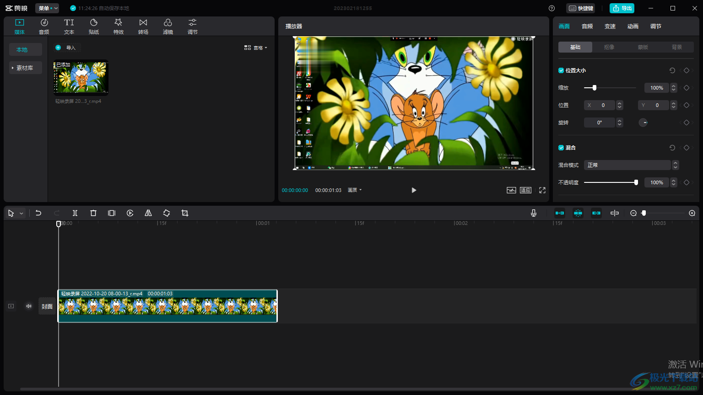Open the Text (文本) tab
Viewport: 703px width, 395px height.
click(69, 27)
